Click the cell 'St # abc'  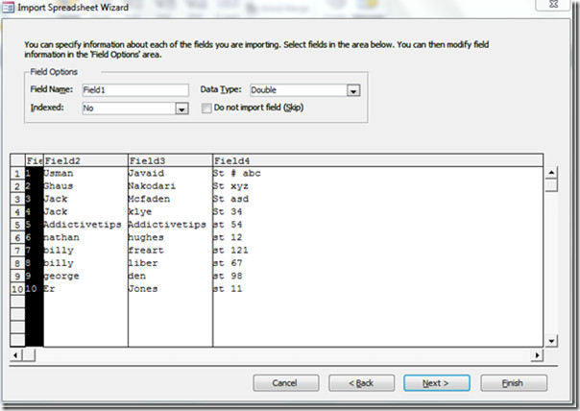coord(378,173)
